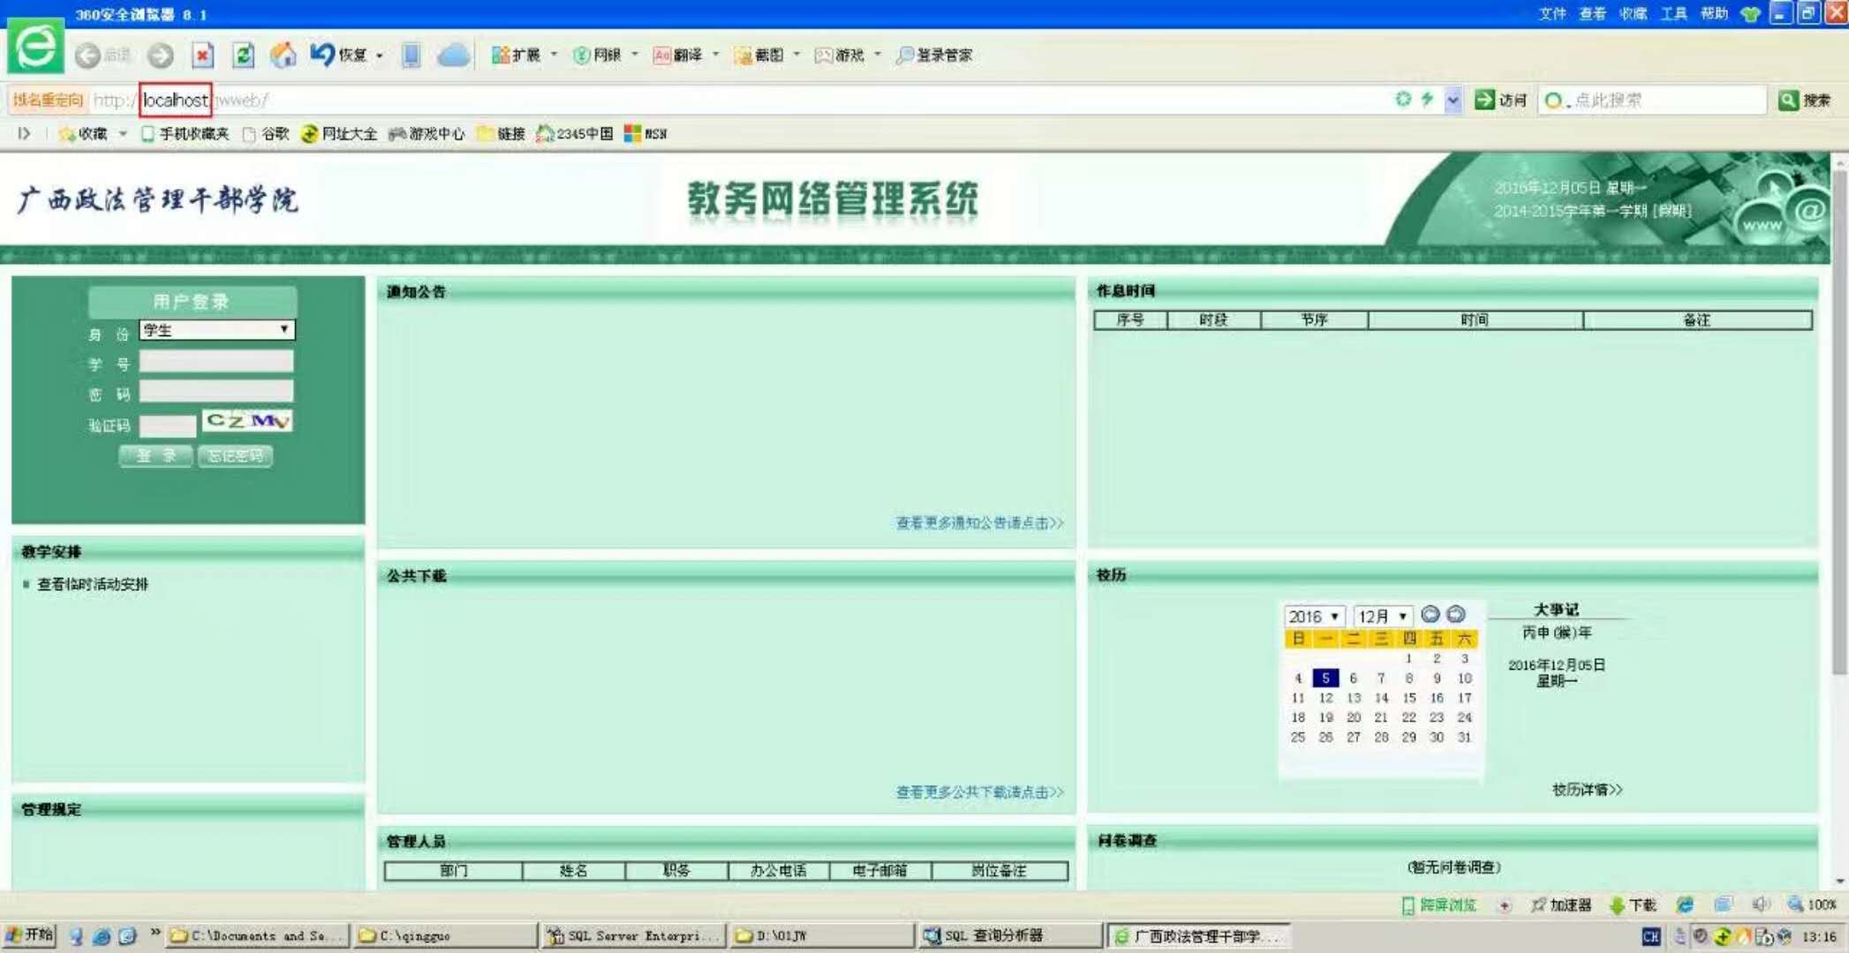Click the browser home icon
Image resolution: width=1849 pixels, height=953 pixels.
pos(283,56)
